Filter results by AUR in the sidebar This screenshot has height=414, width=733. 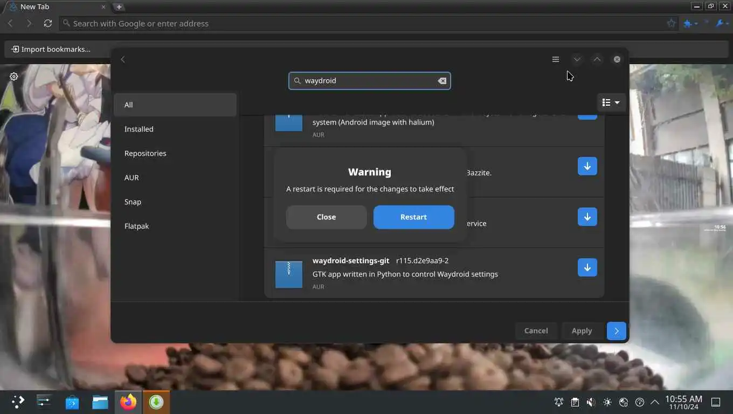(175, 177)
